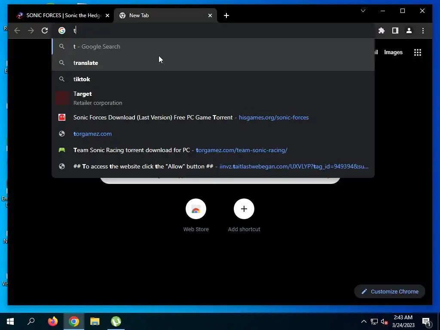Close the New Tab tab
This screenshot has height=330, width=440.
click(x=210, y=15)
